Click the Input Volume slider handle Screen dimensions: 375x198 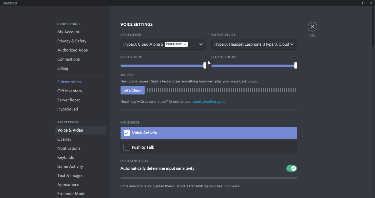click(205, 65)
